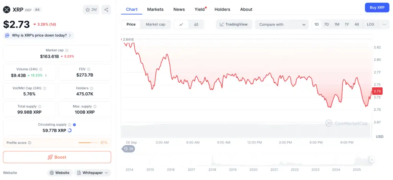This screenshot has height=180, width=393.
Task: Click the $9.43B volume value
Action: 18,75
